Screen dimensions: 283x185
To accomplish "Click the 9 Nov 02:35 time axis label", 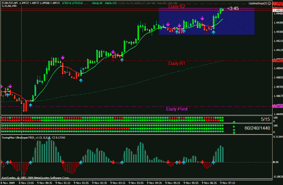I will 100,183.
